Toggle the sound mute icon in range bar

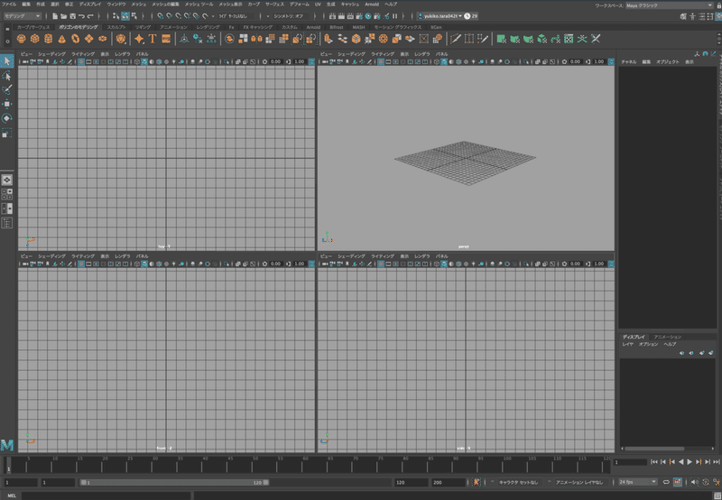(x=694, y=482)
